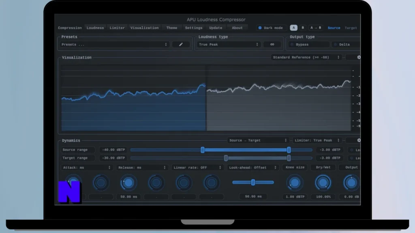Click the Release knob showing 50.00 ms
This screenshot has height=233, width=415.
point(128,182)
